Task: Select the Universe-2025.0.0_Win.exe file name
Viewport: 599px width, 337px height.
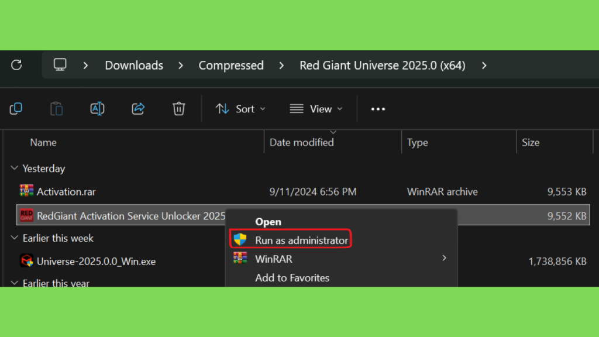Action: [97, 262]
